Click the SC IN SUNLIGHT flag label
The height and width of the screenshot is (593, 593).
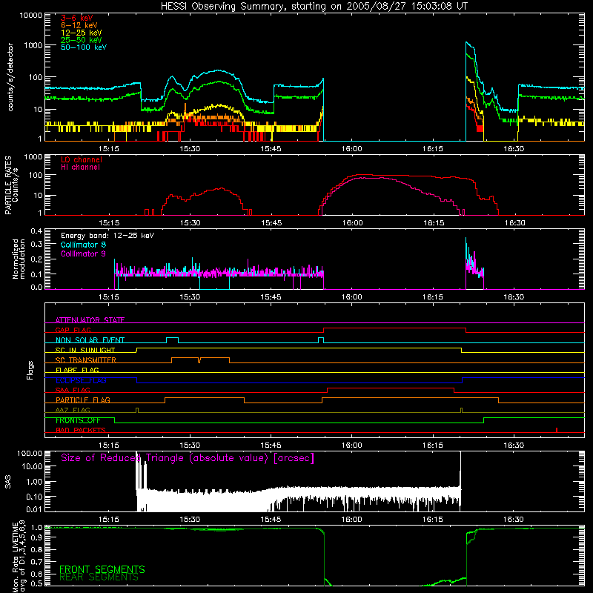coord(85,350)
